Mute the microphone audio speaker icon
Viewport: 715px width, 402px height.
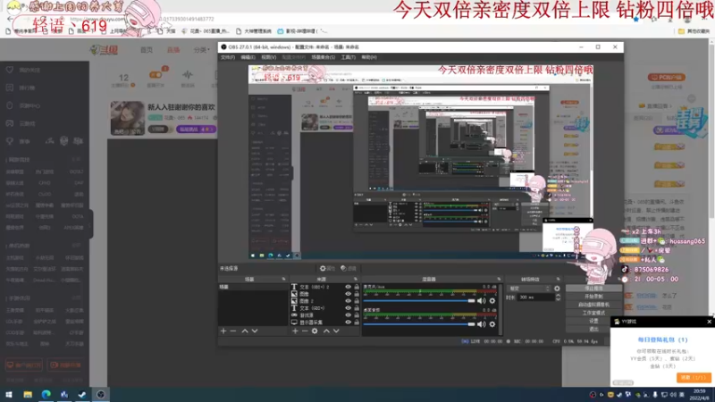[481, 301]
